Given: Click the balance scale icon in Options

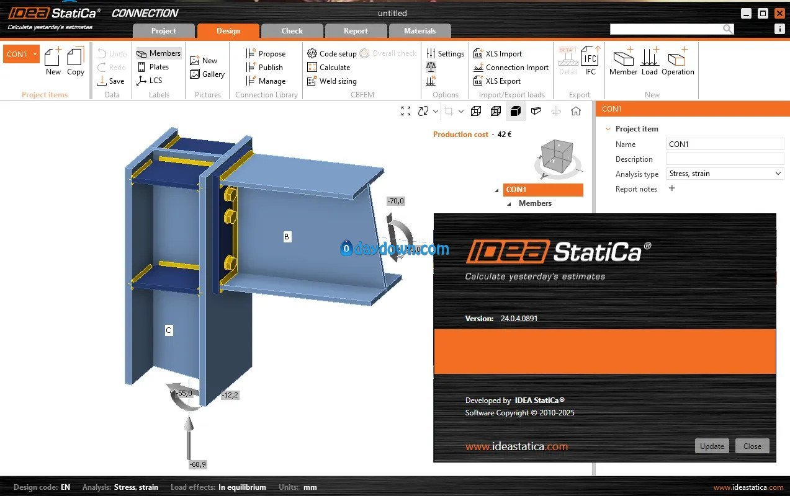Looking at the screenshot, I should pyautogui.click(x=431, y=67).
